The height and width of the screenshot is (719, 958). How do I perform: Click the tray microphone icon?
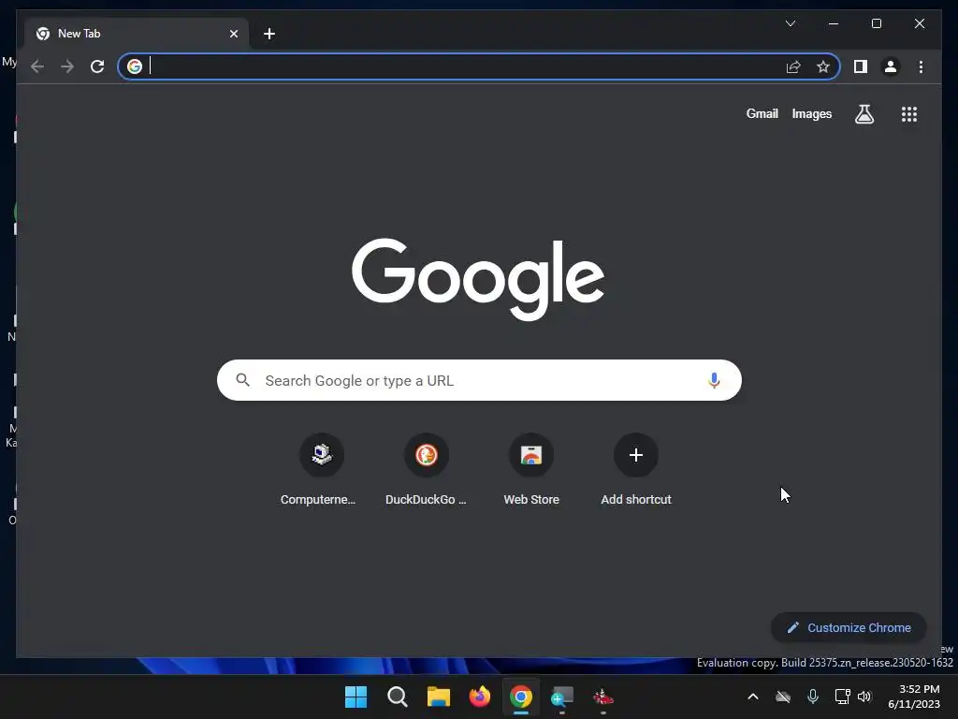pos(813,697)
